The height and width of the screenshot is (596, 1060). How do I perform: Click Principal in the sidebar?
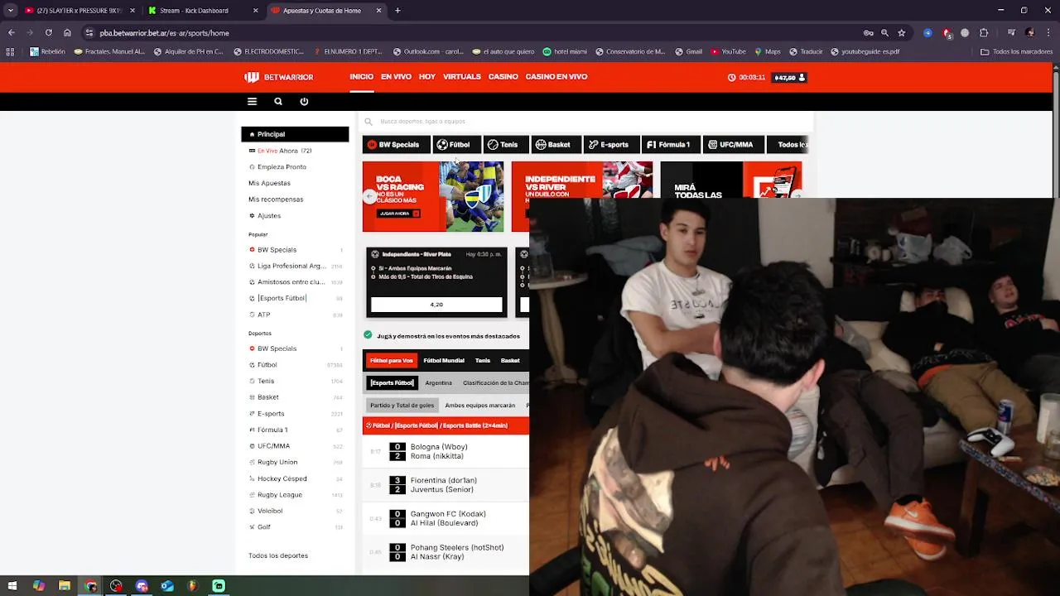pos(295,134)
